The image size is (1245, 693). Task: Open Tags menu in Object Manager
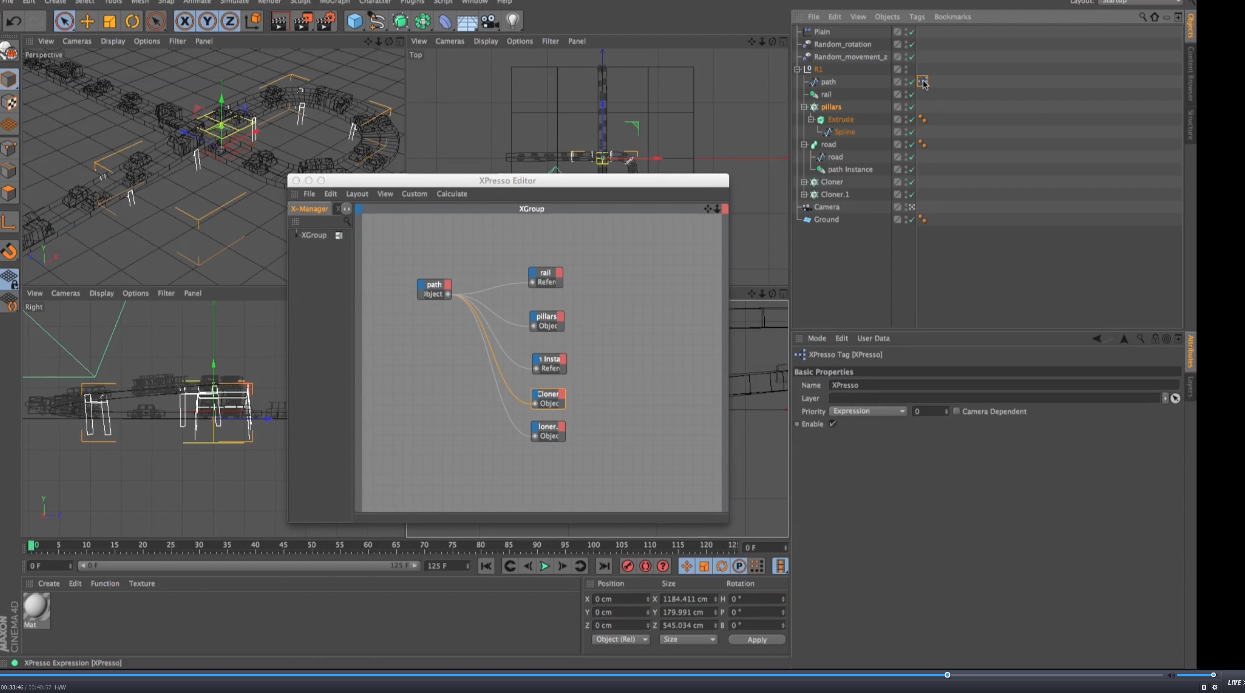coord(916,17)
